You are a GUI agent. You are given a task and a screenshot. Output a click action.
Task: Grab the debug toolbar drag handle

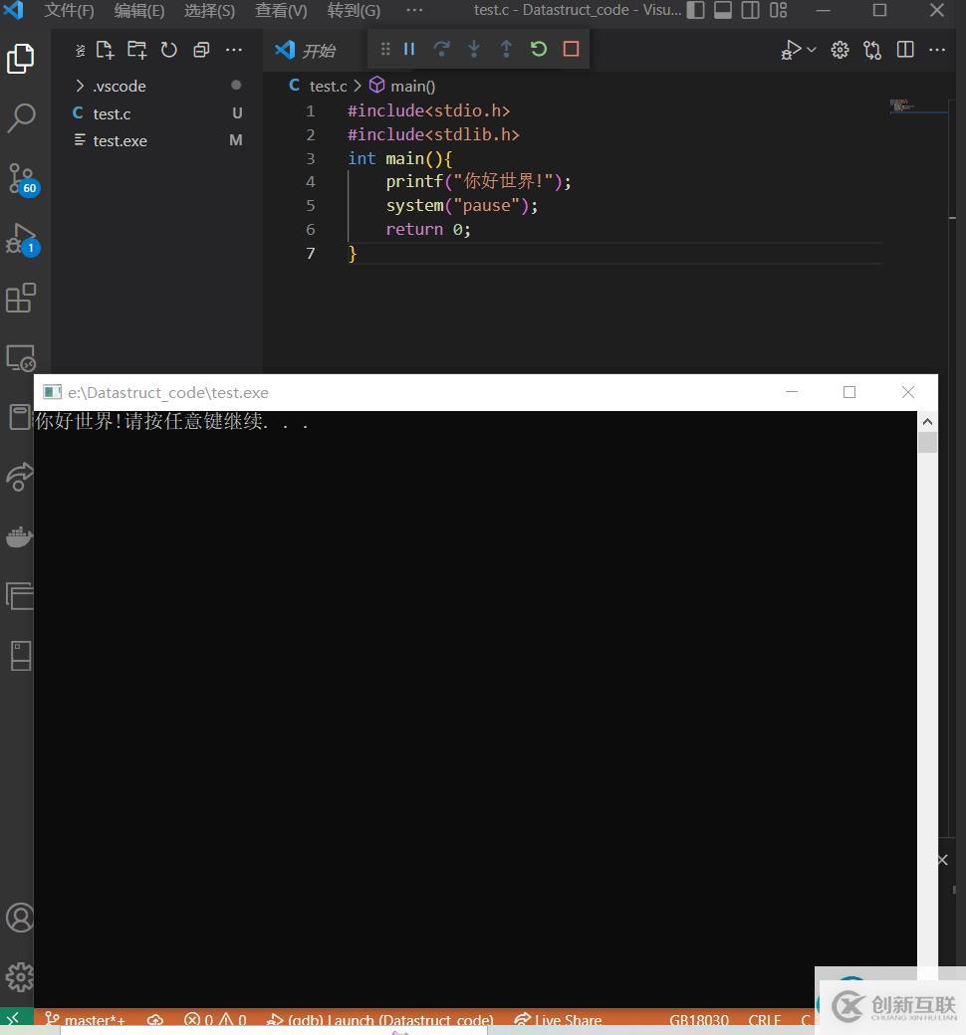[385, 49]
